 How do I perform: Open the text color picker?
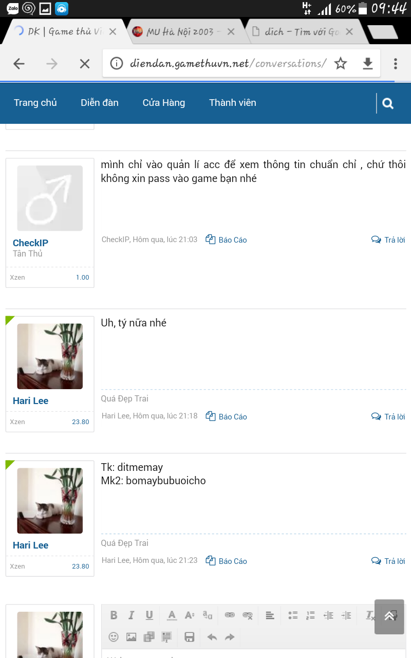(172, 615)
